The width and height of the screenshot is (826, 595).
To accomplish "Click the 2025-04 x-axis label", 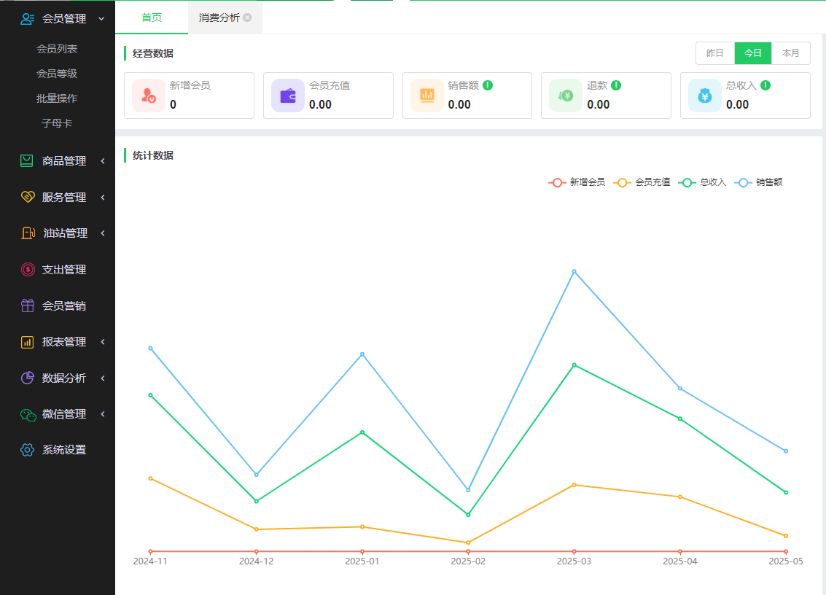I will tap(680, 561).
